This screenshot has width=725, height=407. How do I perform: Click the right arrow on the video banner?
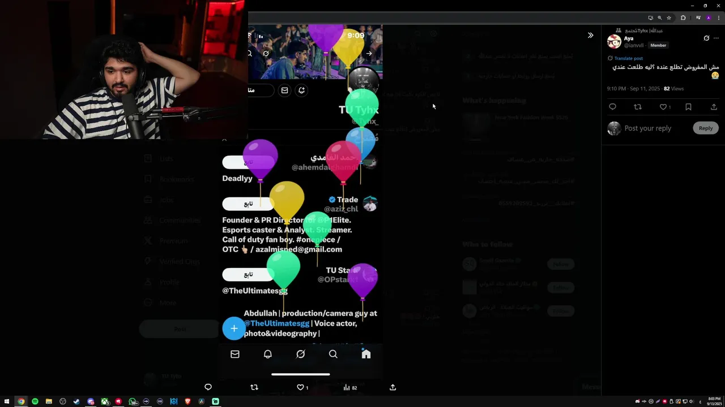pos(369,54)
